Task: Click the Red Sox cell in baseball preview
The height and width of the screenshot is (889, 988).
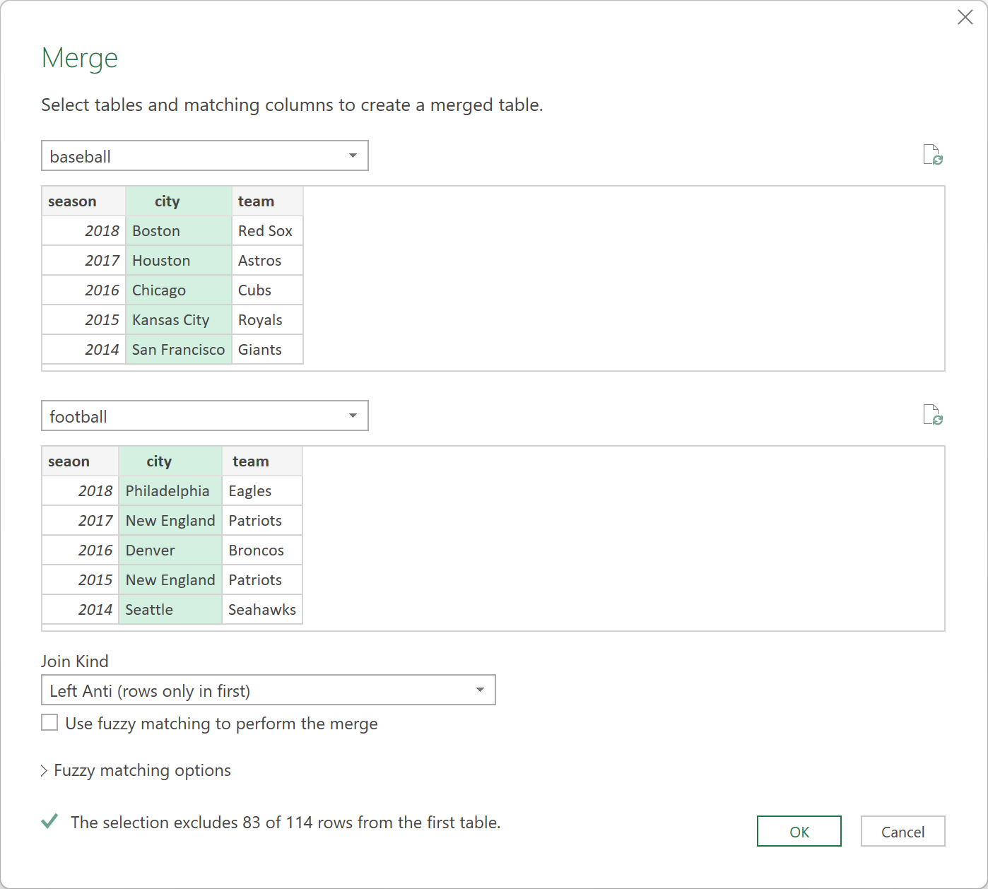Action: click(x=266, y=231)
